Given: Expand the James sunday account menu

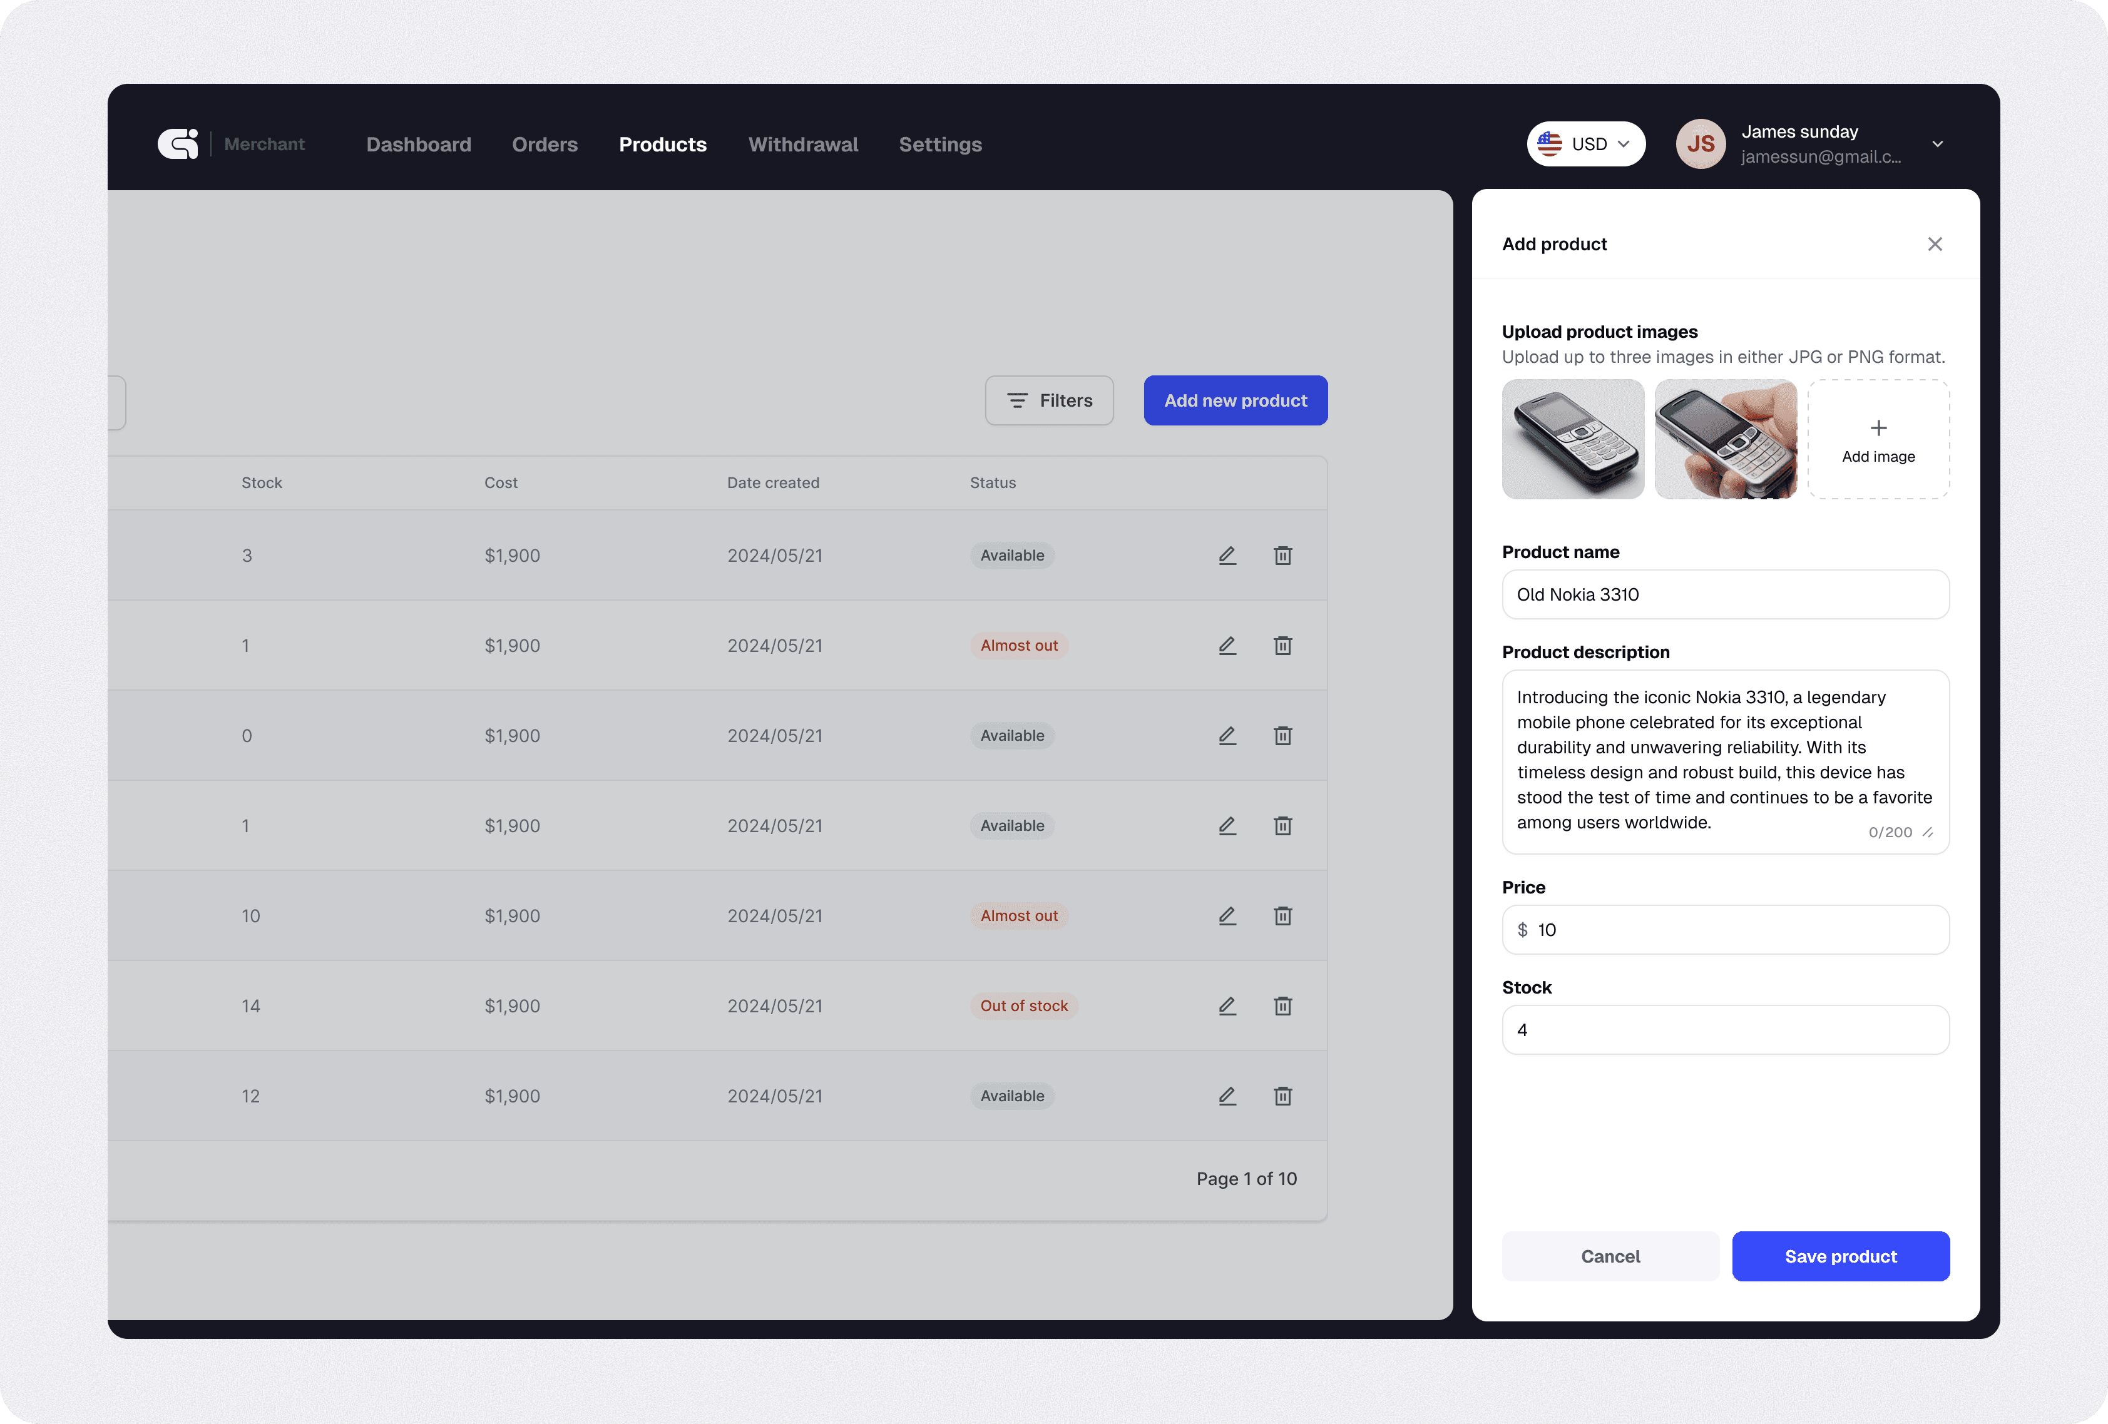Looking at the screenshot, I should coord(1938,144).
